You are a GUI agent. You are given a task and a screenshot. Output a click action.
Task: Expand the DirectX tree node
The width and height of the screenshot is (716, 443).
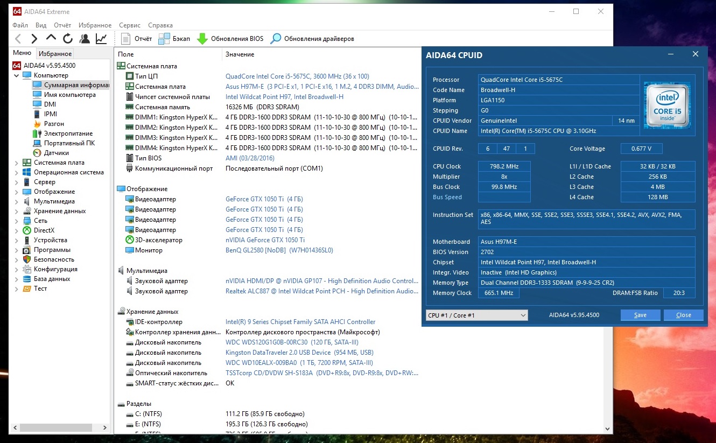[x=16, y=230]
